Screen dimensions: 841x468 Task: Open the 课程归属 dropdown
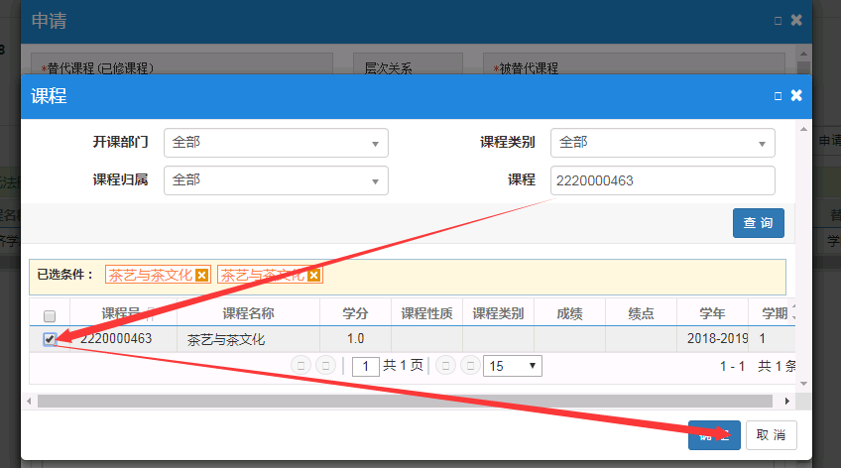pos(276,180)
